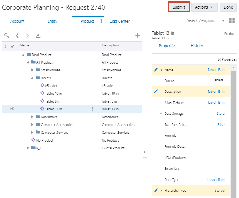Expand the P_T node
The height and width of the screenshot is (198, 239).
(28, 148)
